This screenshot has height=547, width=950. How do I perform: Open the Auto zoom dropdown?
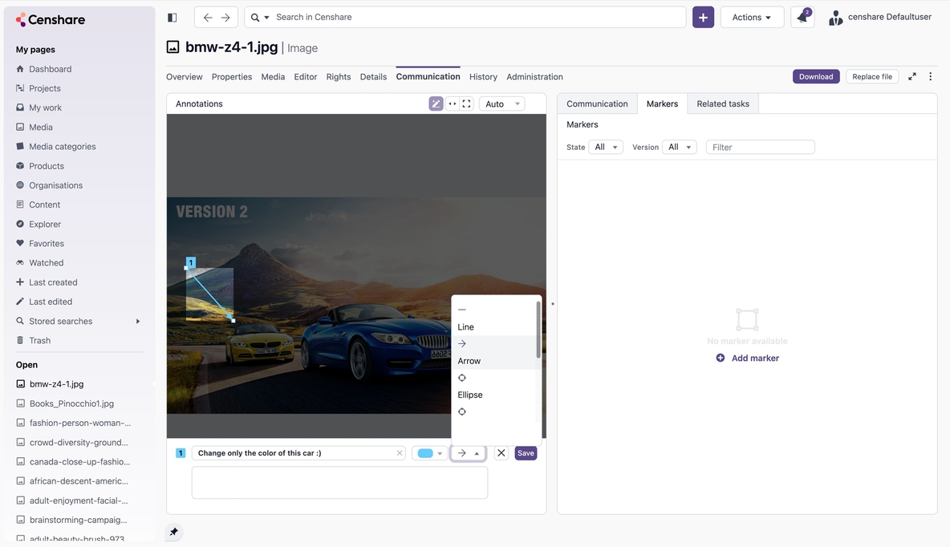click(x=501, y=103)
